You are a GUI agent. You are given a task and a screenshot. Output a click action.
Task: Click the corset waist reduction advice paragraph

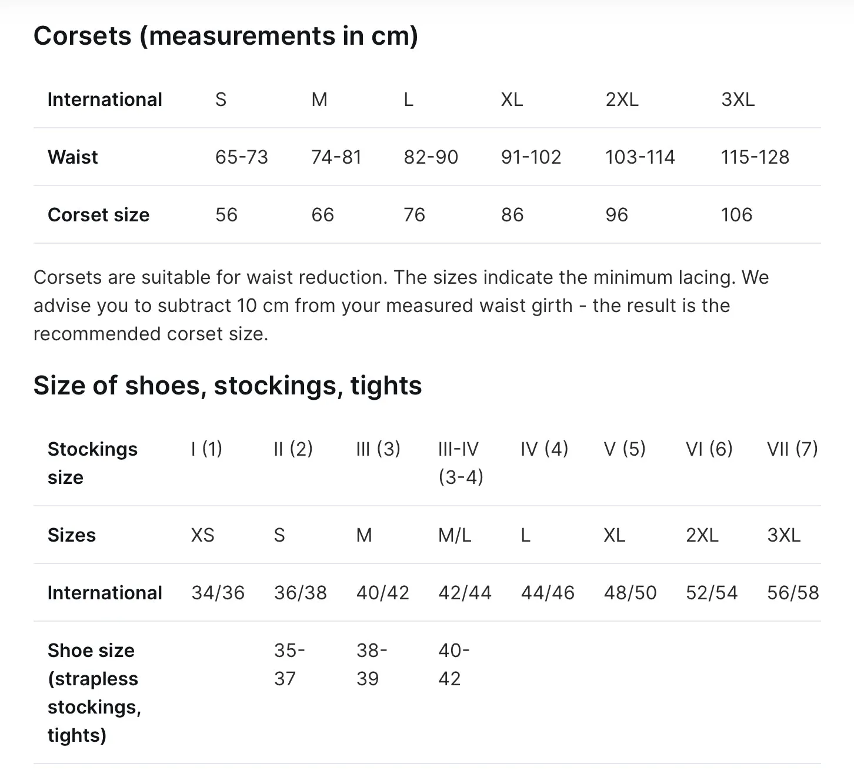pos(401,306)
